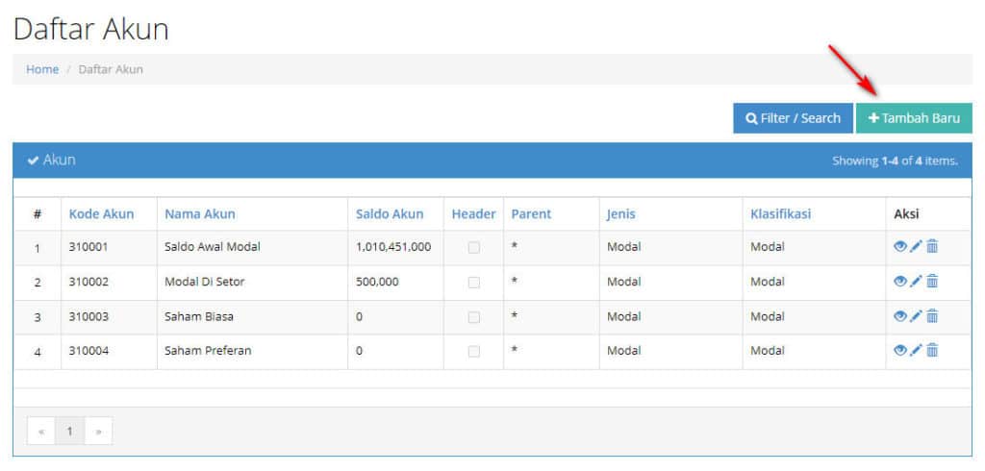The width and height of the screenshot is (985, 471).
Task: Edit the Saham Preferan account
Action: point(916,351)
